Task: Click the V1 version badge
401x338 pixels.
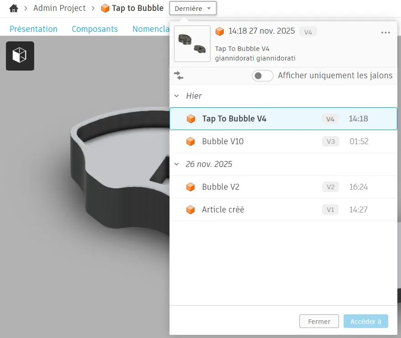Action: coord(330,210)
